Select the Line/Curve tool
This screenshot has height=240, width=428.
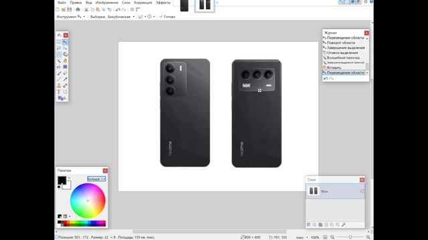[x=65, y=92]
